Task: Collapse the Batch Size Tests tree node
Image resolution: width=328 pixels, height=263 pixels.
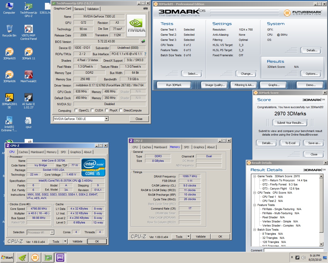Action: click(x=255, y=230)
